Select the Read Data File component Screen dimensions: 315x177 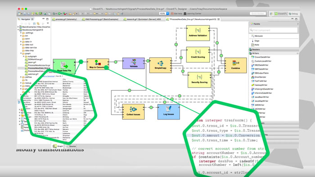(64, 66)
